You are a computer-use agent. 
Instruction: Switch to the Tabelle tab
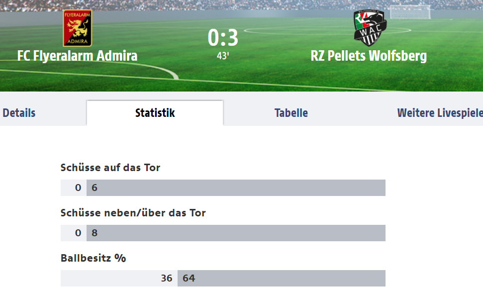[291, 113]
